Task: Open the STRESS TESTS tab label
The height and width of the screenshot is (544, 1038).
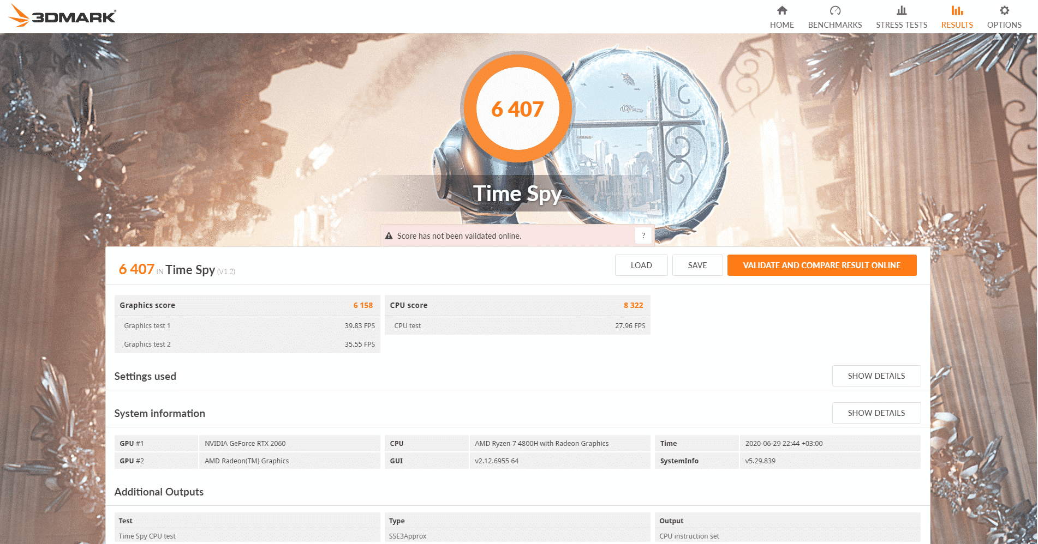Action: [901, 25]
